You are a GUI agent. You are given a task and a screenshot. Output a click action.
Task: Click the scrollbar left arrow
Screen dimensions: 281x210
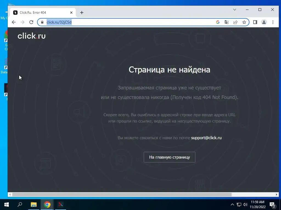click(x=10, y=194)
